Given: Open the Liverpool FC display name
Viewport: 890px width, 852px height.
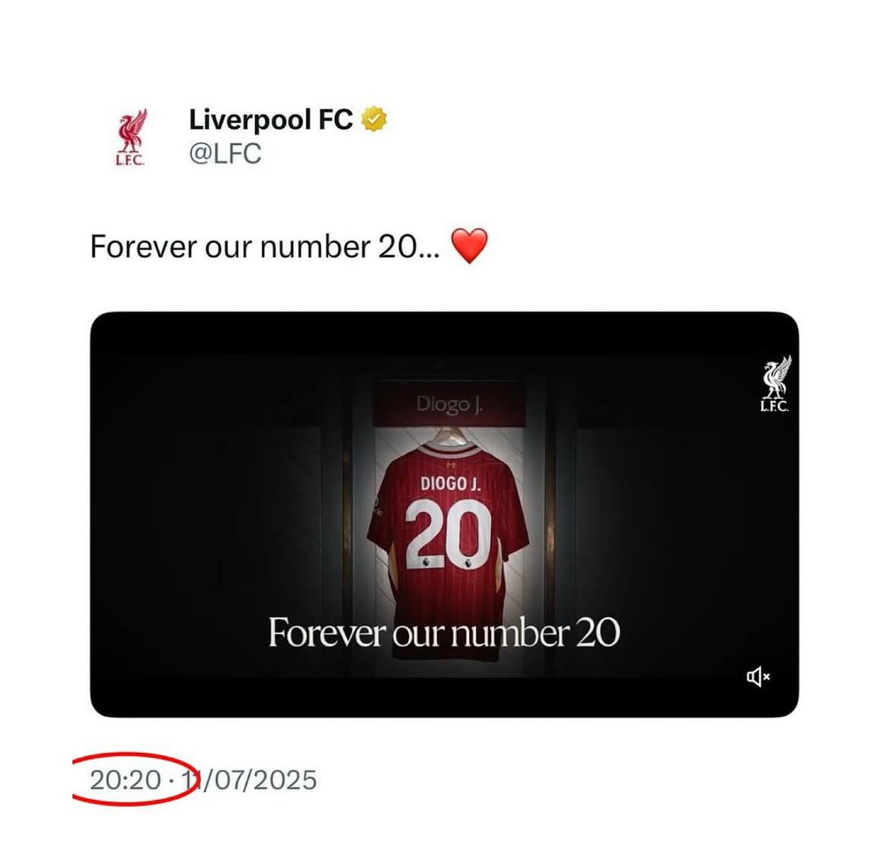Looking at the screenshot, I should (271, 120).
